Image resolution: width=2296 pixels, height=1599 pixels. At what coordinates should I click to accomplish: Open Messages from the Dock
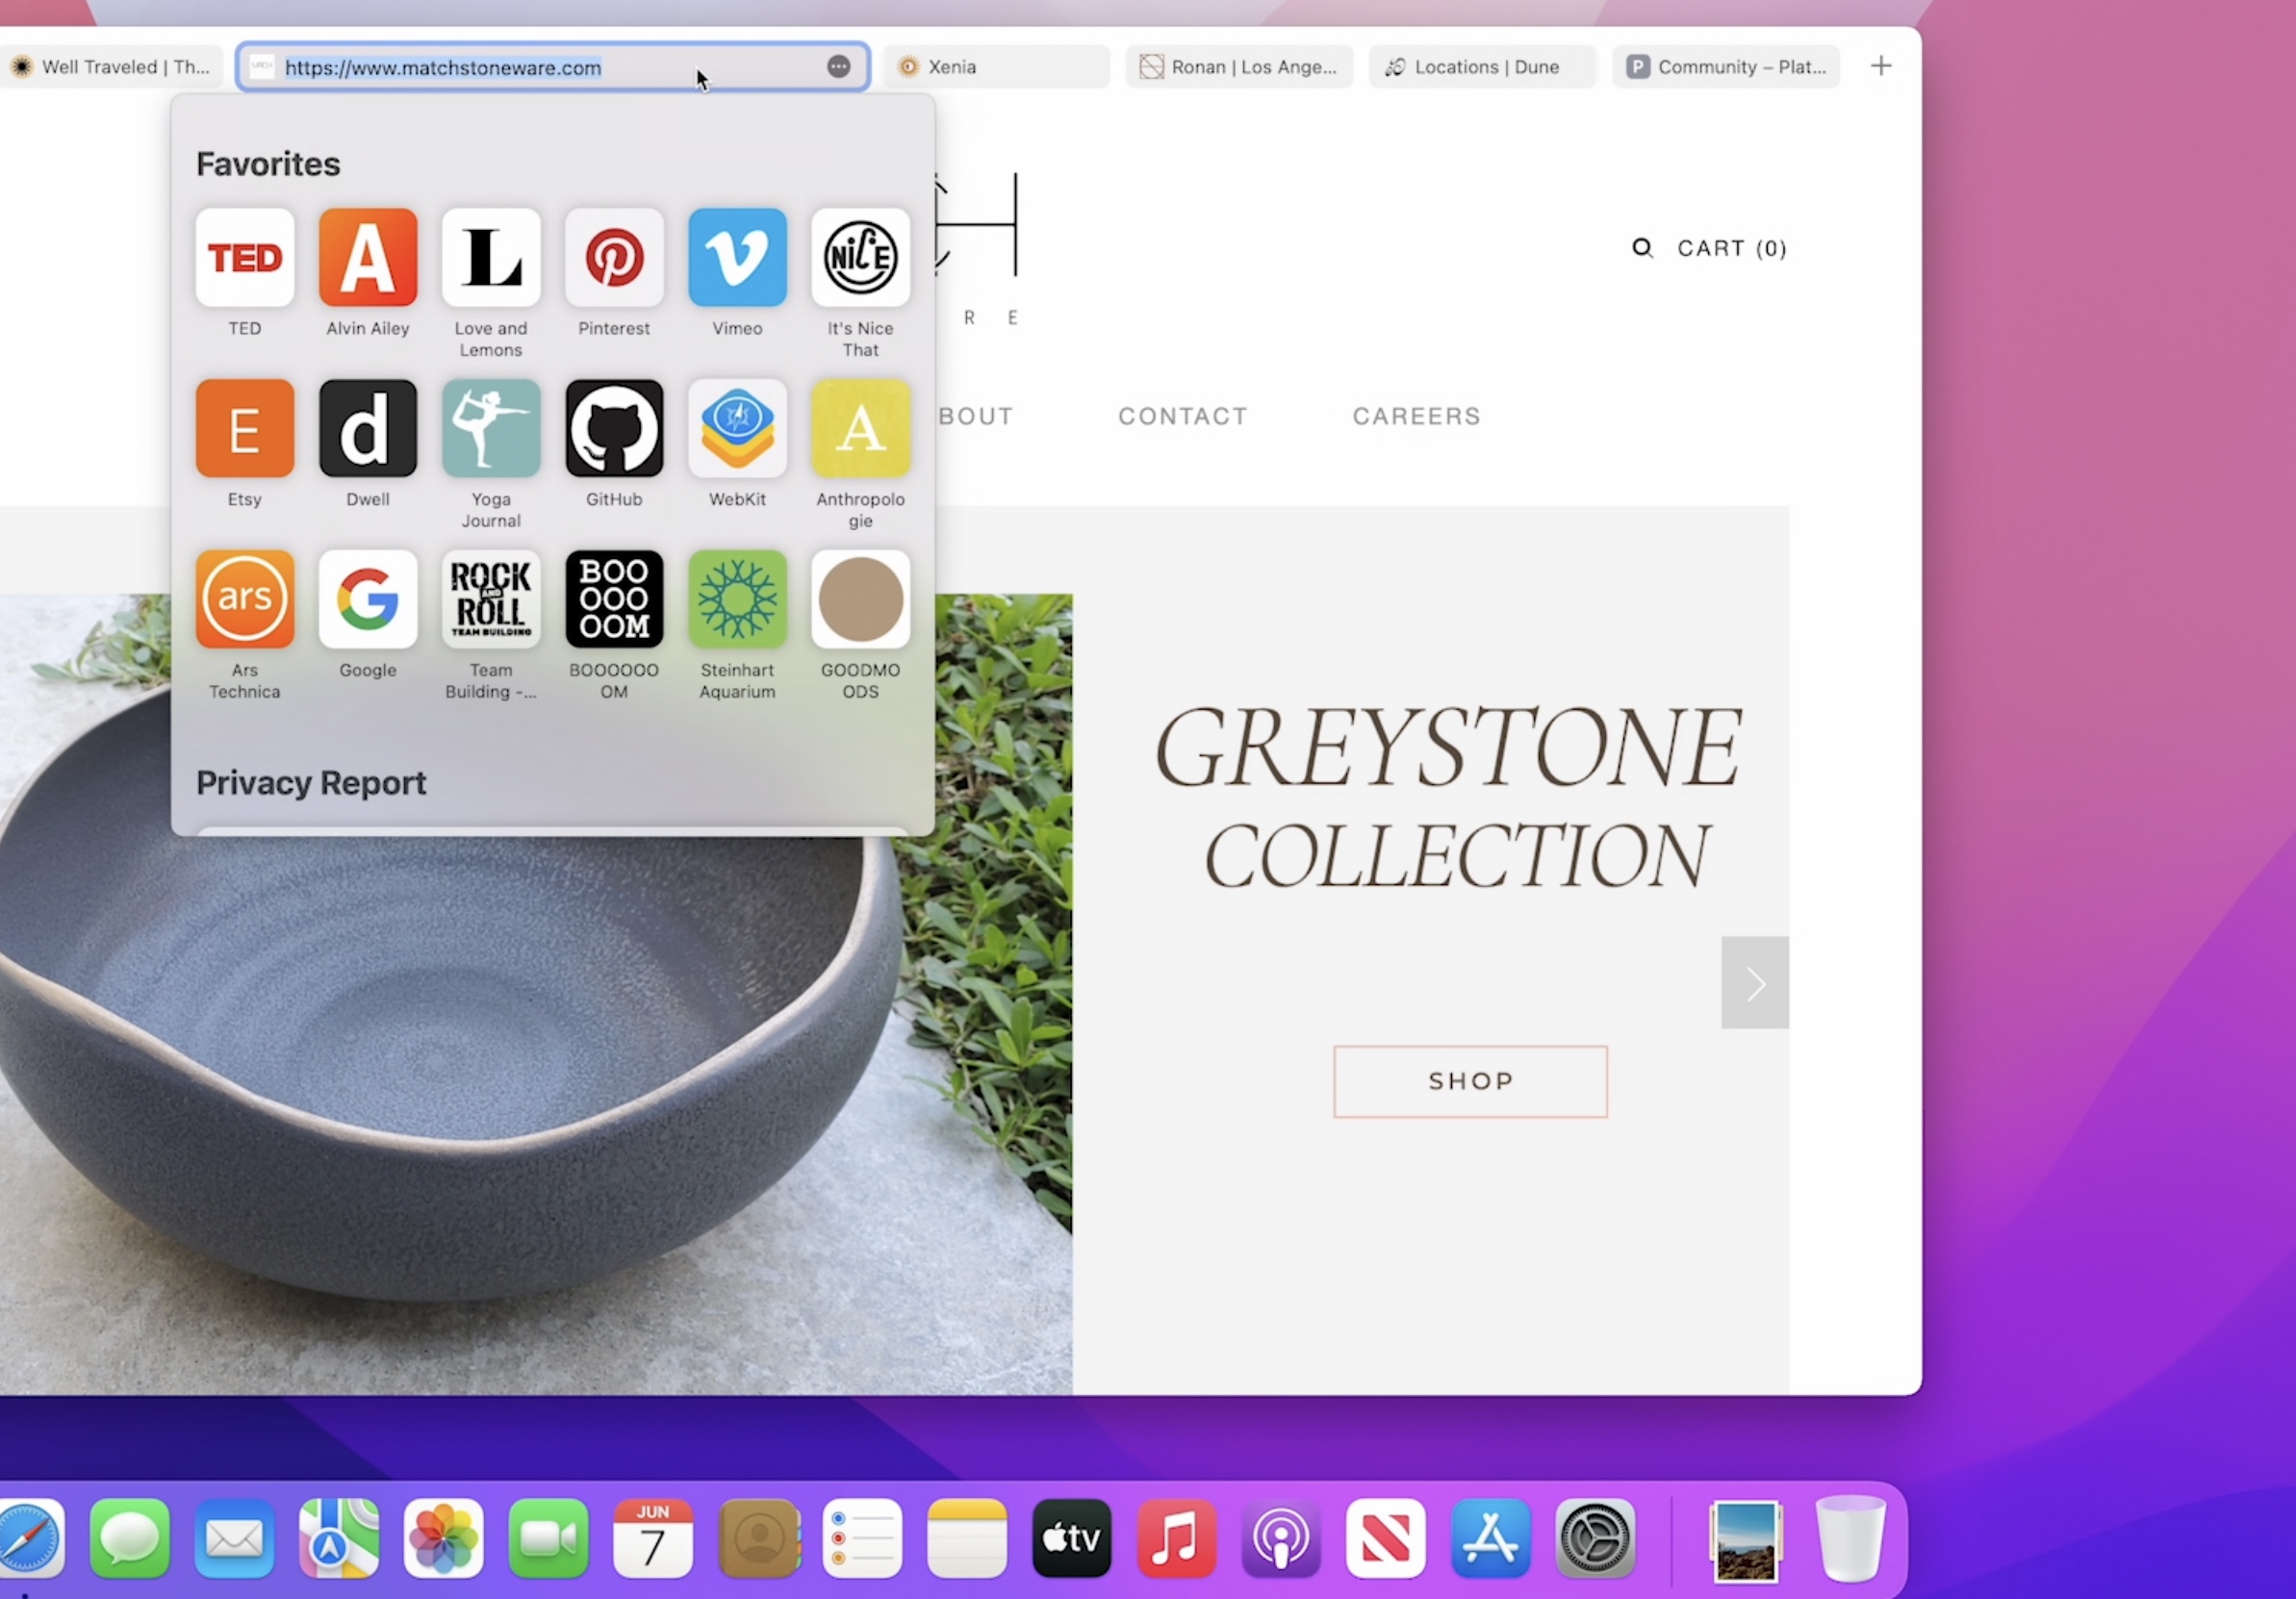[130, 1538]
